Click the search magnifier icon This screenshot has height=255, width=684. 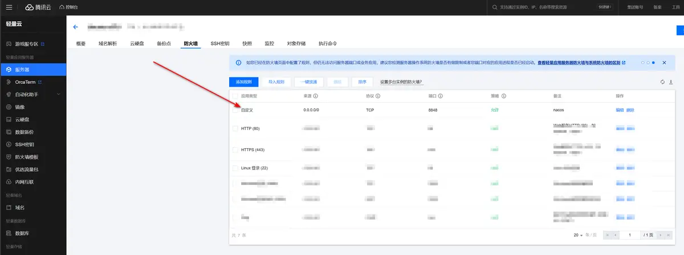pyautogui.click(x=494, y=7)
